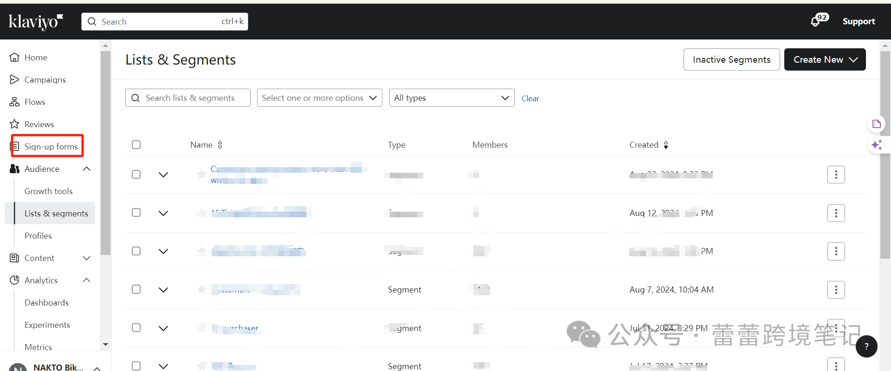
Task: Click the sidebar vertical scrollbar thumb
Action: 105,153
